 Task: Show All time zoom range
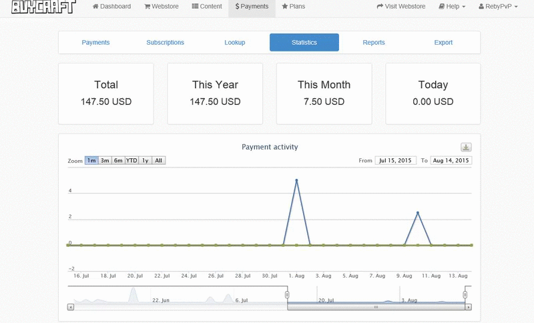(x=159, y=161)
